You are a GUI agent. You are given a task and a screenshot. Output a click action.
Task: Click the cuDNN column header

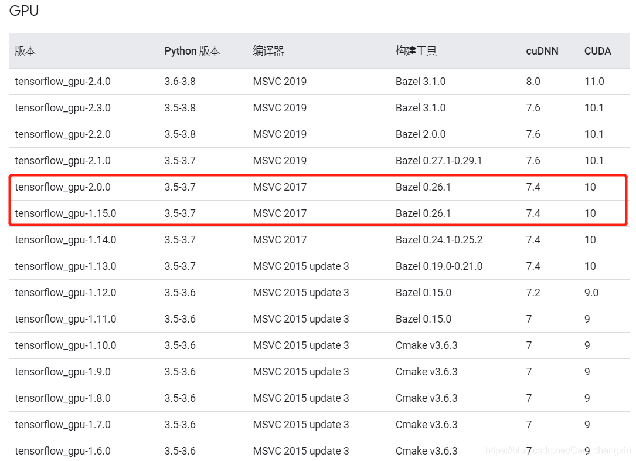tap(542, 50)
